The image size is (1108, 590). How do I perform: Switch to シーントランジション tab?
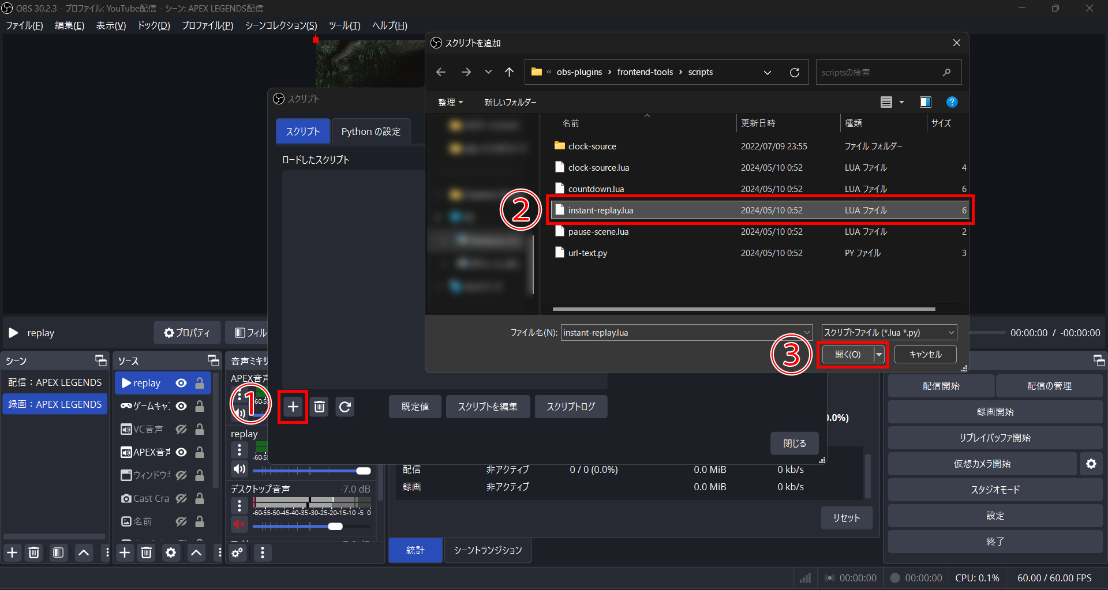pyautogui.click(x=488, y=550)
